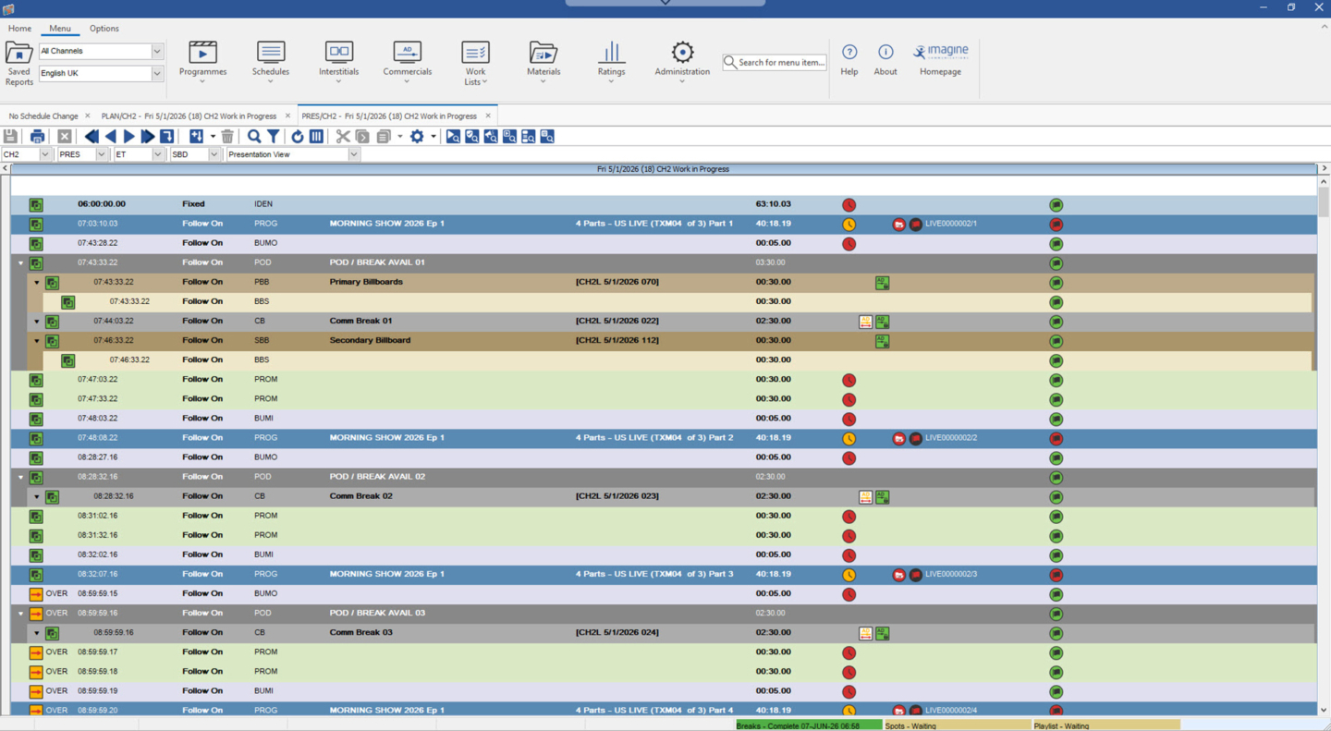1331x731 pixels.
Task: Collapse the Secondary Billboard row
Action: [37, 341]
